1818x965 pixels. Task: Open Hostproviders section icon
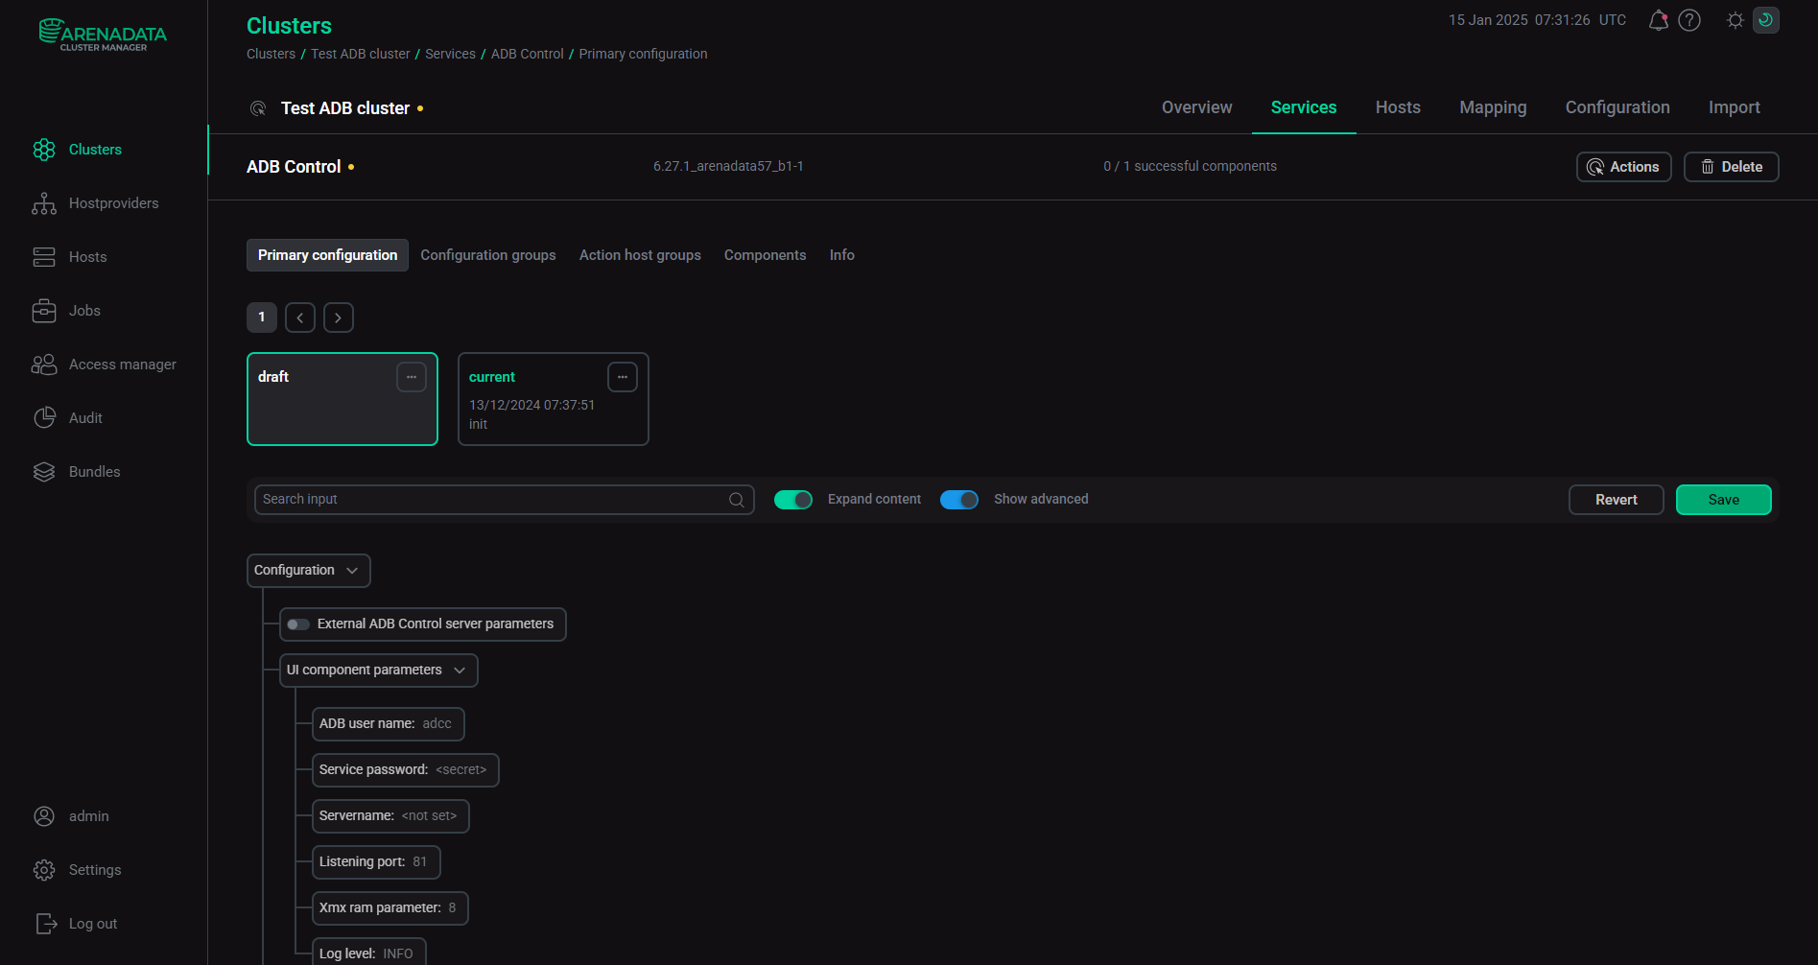[x=44, y=203]
